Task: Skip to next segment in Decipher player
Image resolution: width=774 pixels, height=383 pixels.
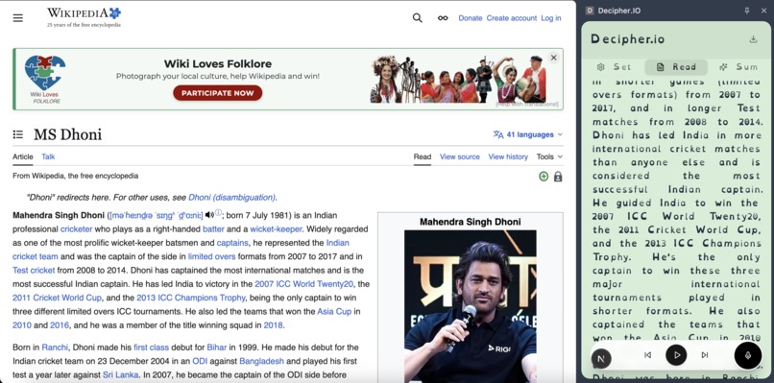Action: click(x=705, y=355)
